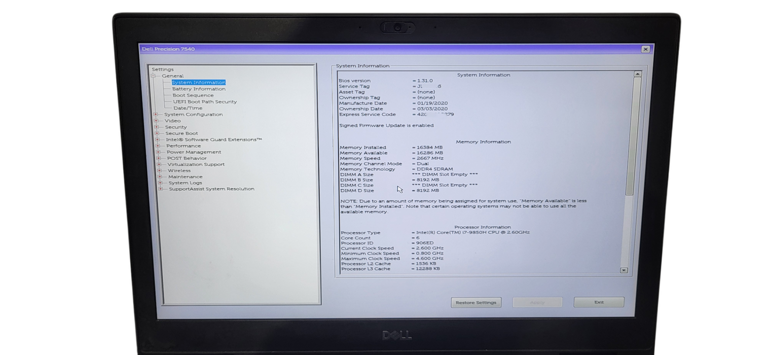The image size is (768, 355).
Task: Select the Security label
Action: pos(176,127)
